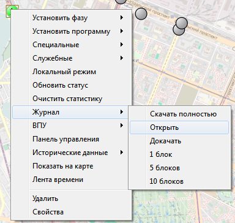The width and height of the screenshot is (235, 223).
Task: Open the Служебные submenu
Action: click(72, 58)
